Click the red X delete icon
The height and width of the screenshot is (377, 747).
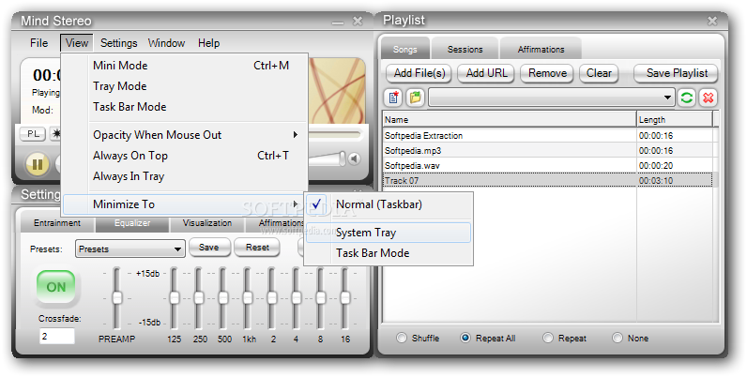[709, 98]
